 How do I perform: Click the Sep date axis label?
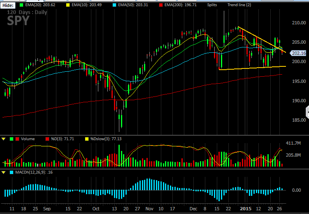(47, 209)
